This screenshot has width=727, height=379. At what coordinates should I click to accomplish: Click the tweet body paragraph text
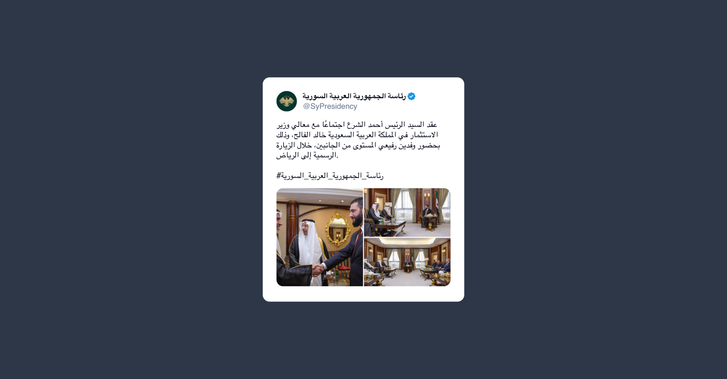358,140
